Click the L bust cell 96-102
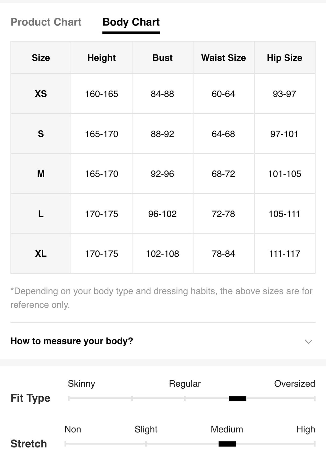Viewport: 326px width, 458px height. coord(163,214)
